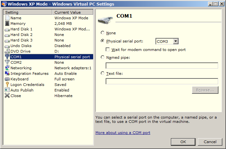Select the Auto Publish window icon
Image resolution: width=226 pixels, height=149 pixels.
pyautogui.click(x=7, y=90)
